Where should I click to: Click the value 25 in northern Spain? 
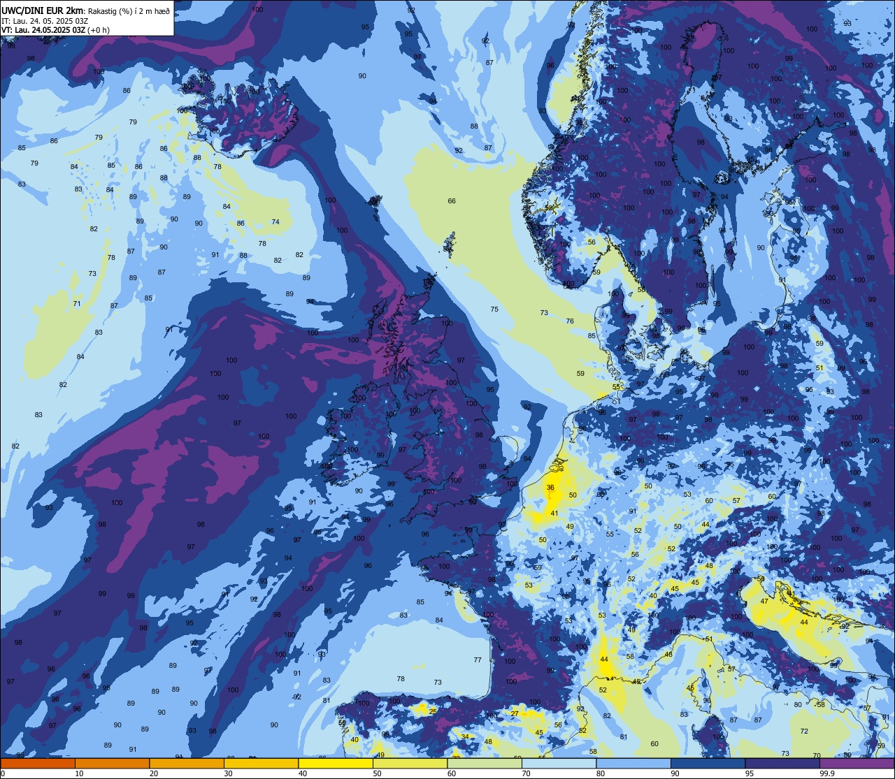(433, 711)
